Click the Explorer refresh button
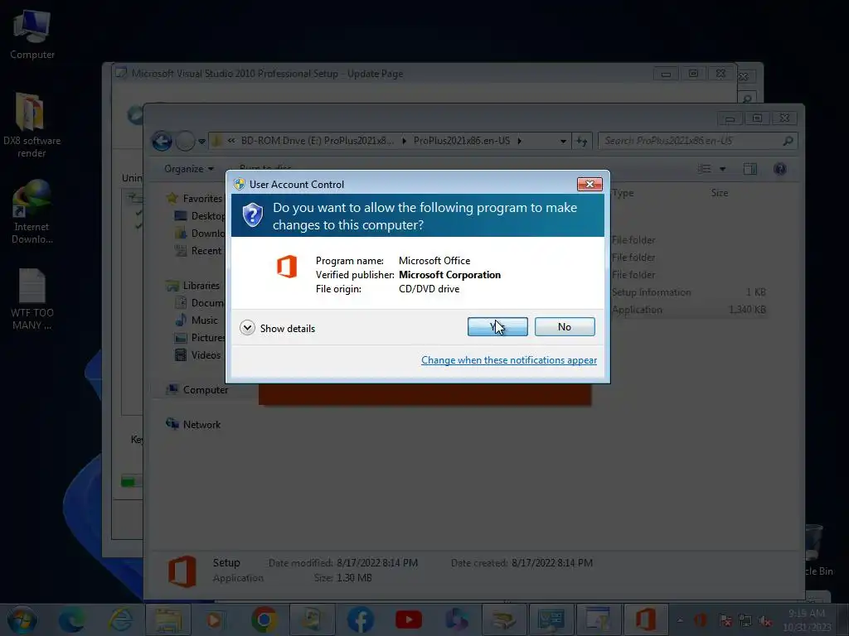The height and width of the screenshot is (636, 849). (x=581, y=141)
